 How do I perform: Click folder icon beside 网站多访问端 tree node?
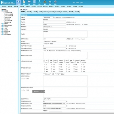coord(3,31)
